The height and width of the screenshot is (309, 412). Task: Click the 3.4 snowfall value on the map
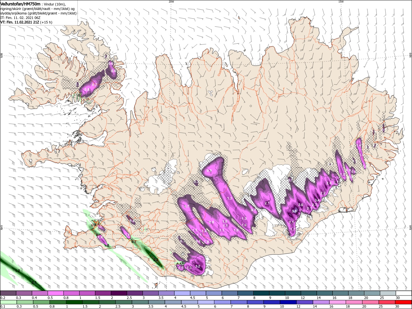click(317, 201)
